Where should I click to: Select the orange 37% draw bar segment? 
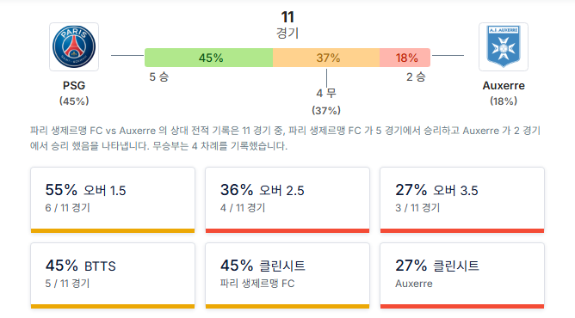pos(326,58)
